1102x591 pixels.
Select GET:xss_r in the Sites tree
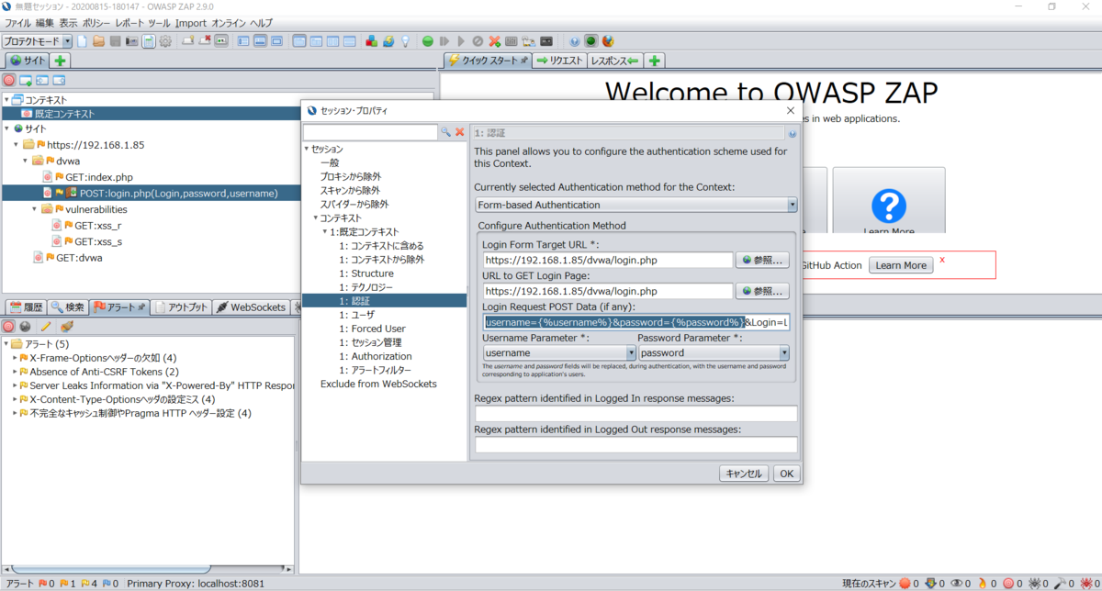click(x=98, y=226)
